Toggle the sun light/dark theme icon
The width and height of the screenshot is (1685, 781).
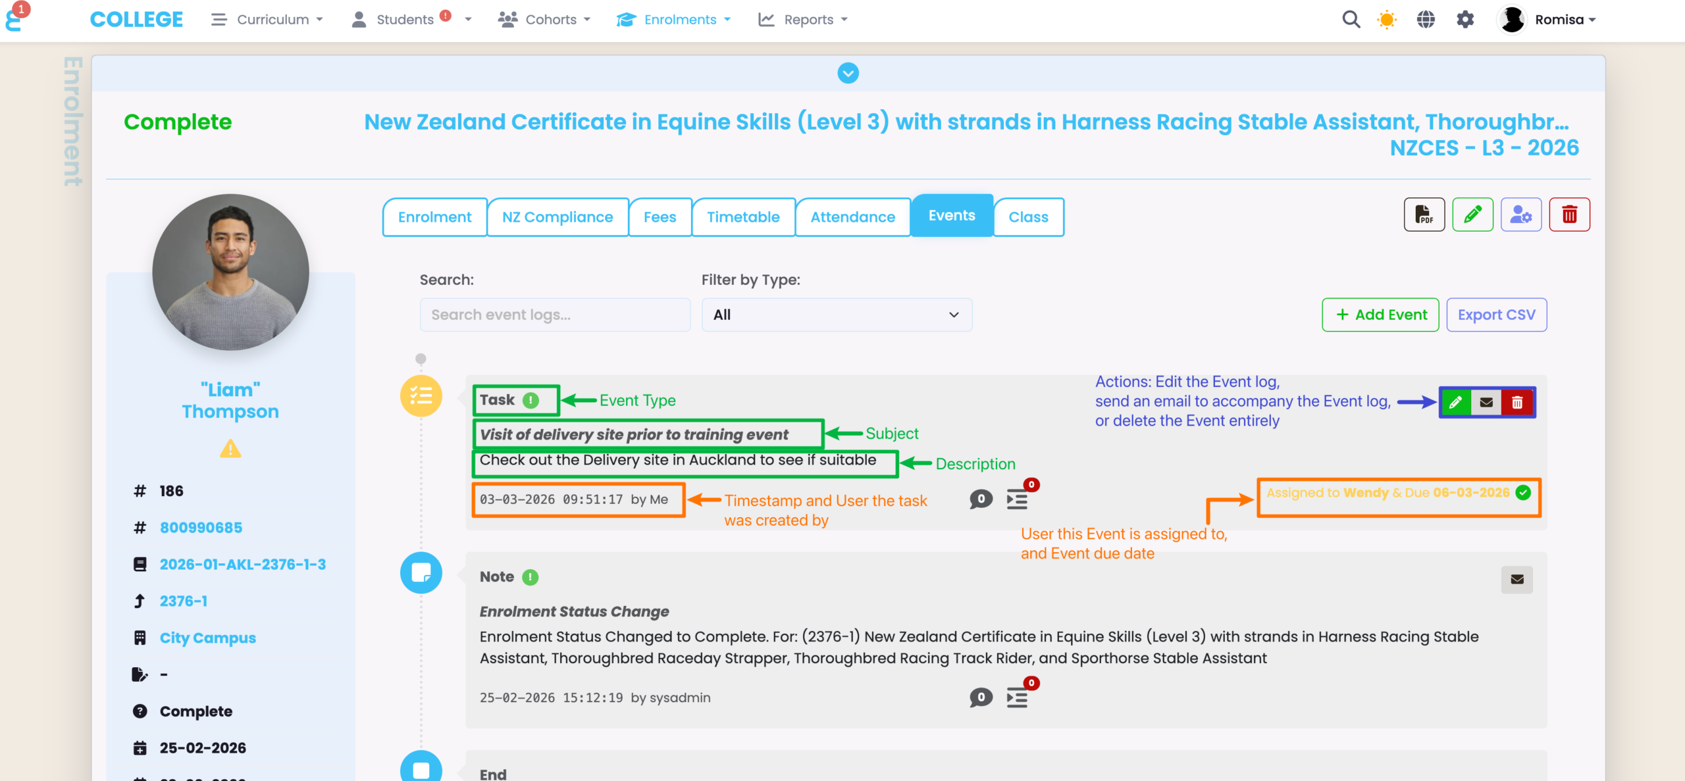(x=1387, y=20)
